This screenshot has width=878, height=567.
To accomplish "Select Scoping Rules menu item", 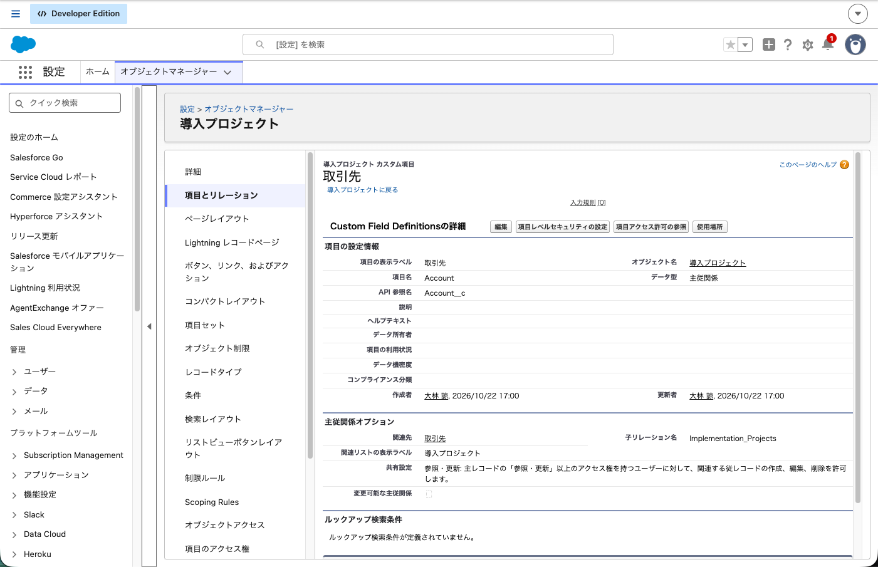I will click(212, 502).
